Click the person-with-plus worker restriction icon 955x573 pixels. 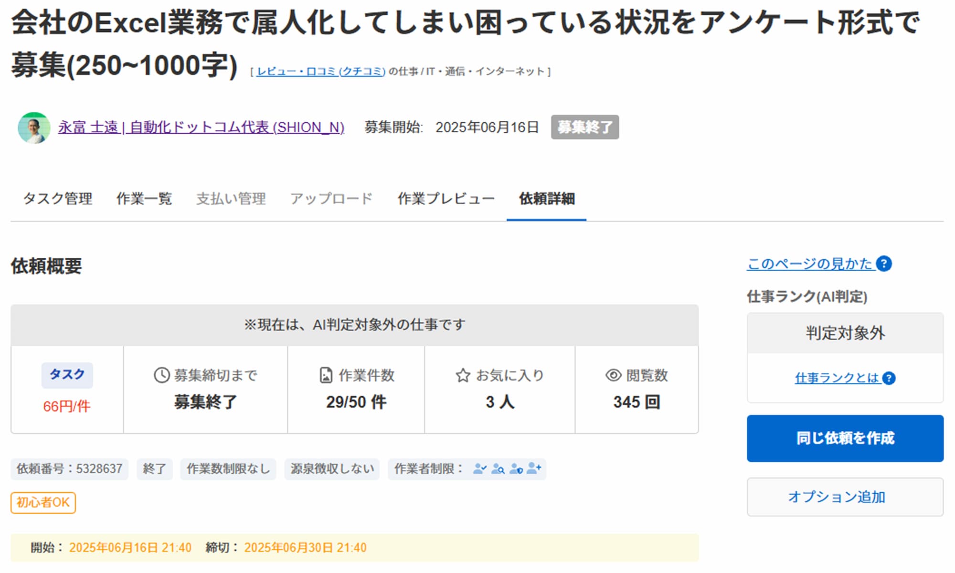pos(535,469)
